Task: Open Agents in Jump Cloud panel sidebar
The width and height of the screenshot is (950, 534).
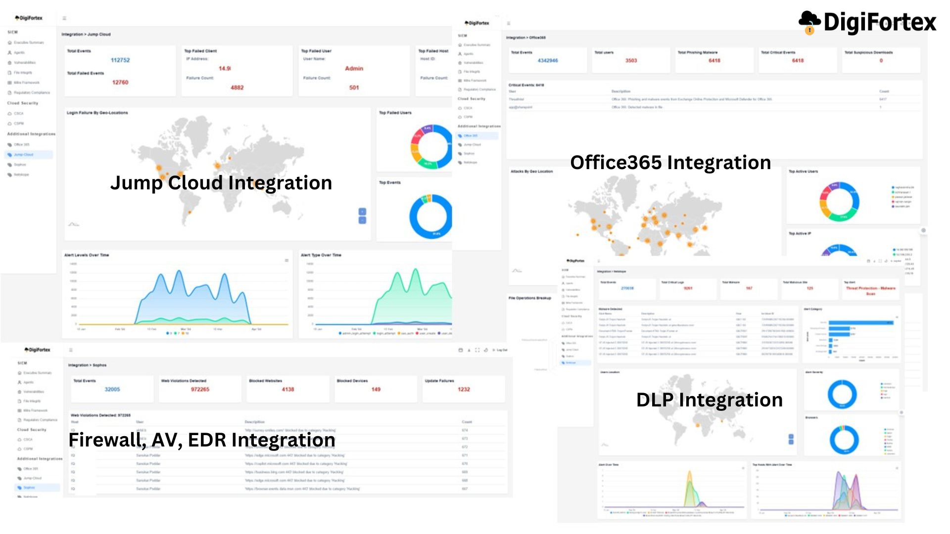Action: coord(19,52)
